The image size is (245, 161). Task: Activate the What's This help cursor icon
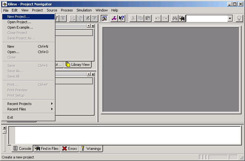pos(121,18)
